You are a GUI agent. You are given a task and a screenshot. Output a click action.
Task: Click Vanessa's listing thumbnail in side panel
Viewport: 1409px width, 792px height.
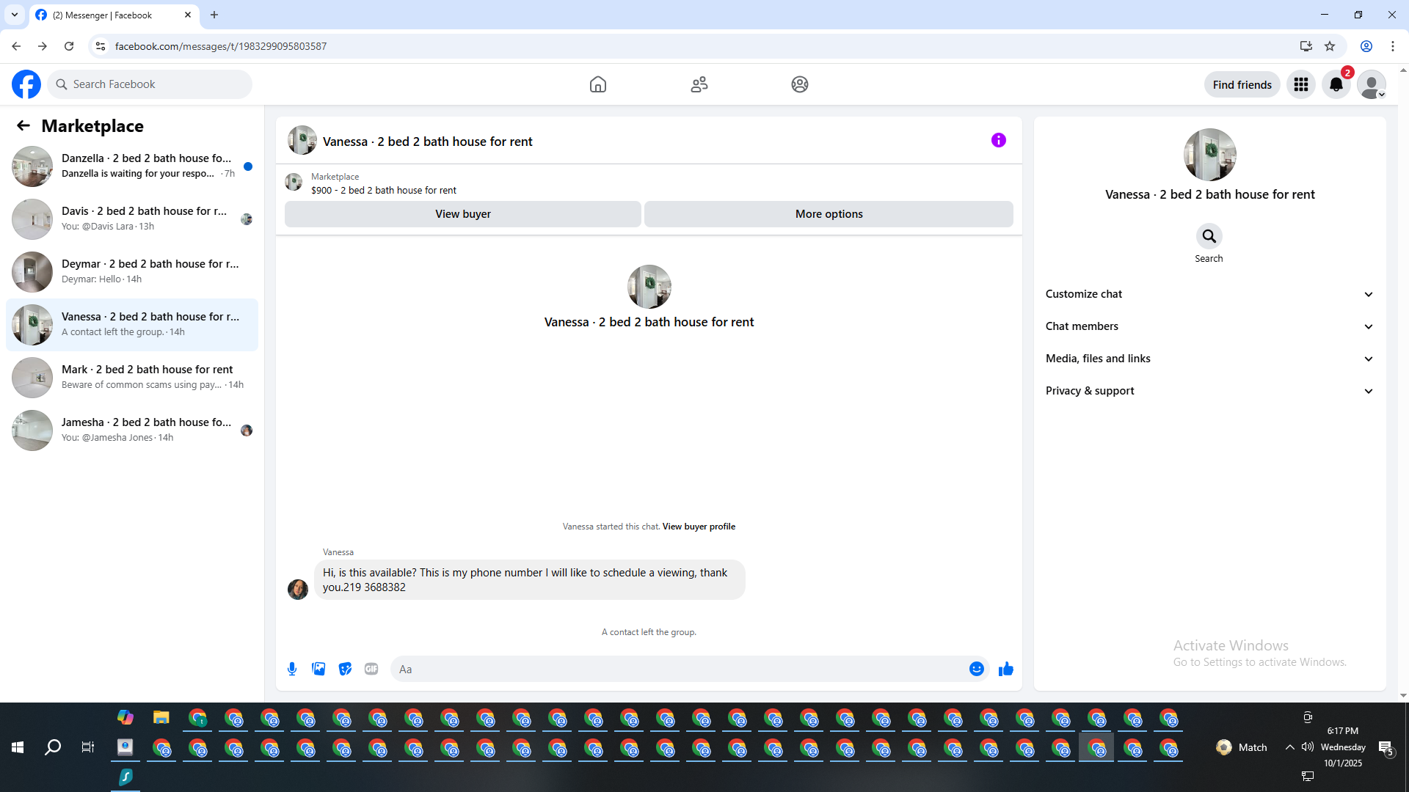point(1210,155)
